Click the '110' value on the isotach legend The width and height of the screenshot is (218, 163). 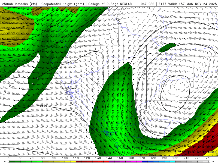click(76, 158)
